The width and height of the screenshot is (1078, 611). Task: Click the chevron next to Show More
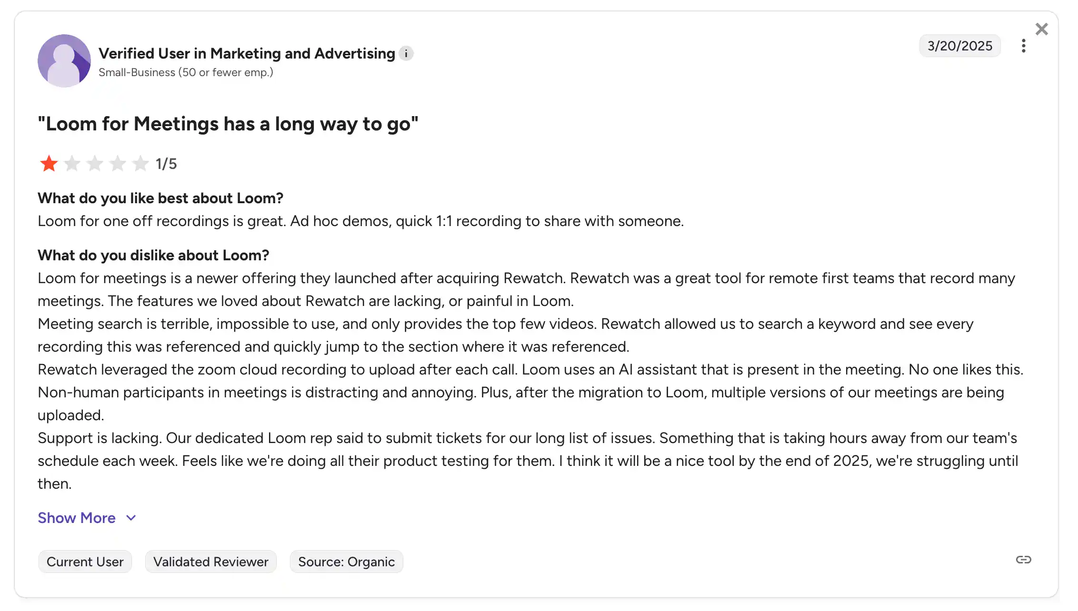click(x=130, y=518)
